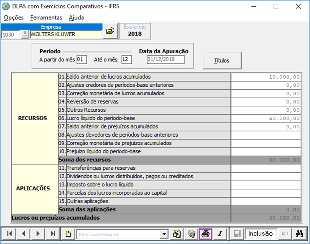Click value for Ajustes devedores de períodos-base anteriores
Image resolution: width=310 pixels, height=244 pixels.
click(x=266, y=135)
